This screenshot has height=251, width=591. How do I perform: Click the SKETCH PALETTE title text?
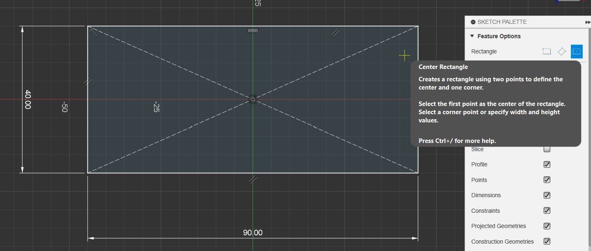point(502,22)
